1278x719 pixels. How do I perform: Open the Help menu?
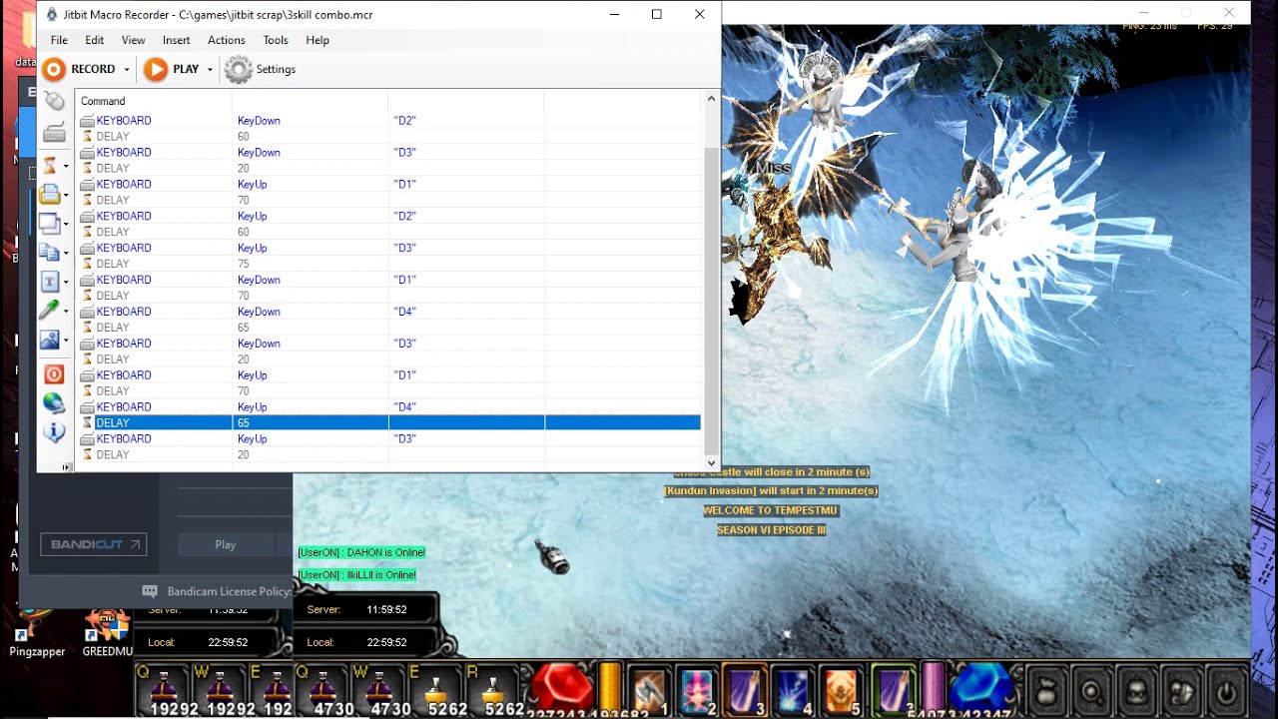click(318, 40)
